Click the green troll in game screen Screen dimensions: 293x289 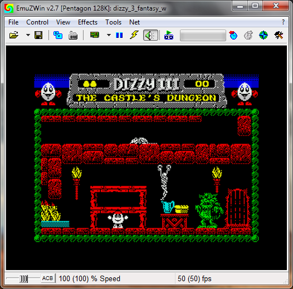click(x=209, y=210)
